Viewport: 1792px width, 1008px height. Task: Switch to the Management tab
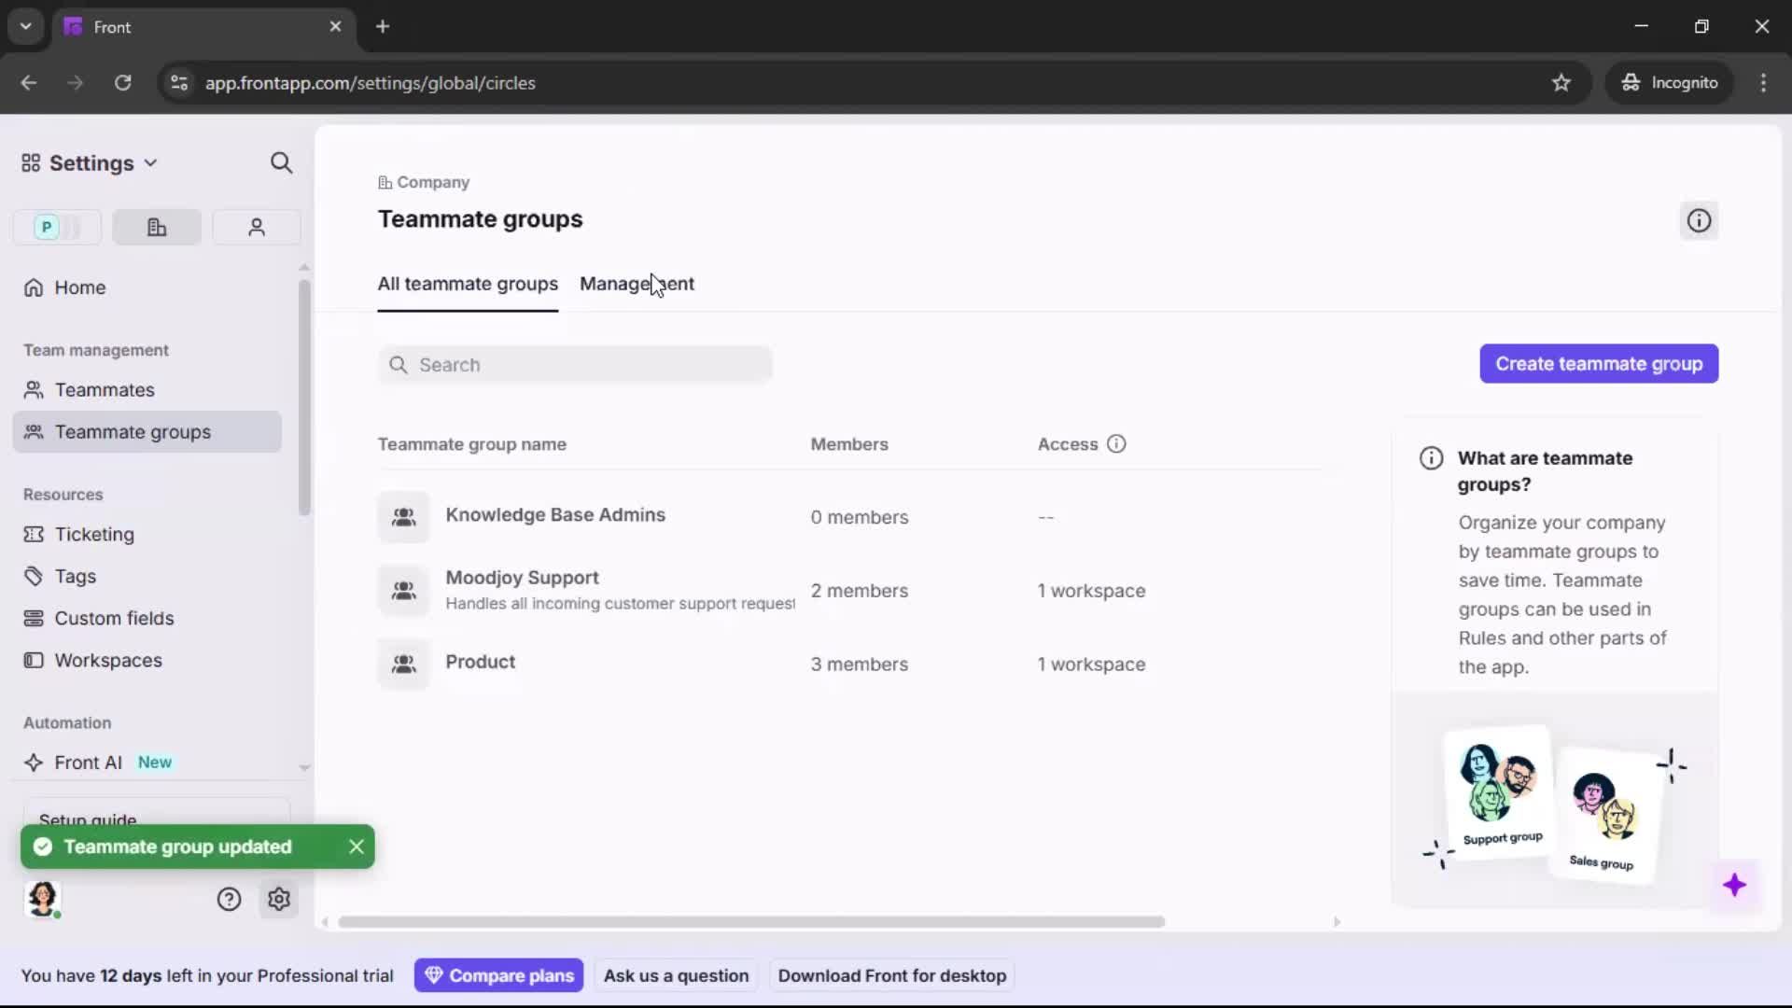(x=637, y=285)
